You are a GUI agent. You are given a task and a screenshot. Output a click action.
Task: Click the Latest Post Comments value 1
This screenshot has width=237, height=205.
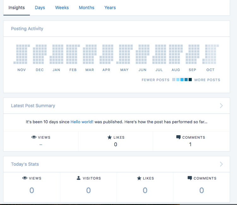(x=190, y=144)
